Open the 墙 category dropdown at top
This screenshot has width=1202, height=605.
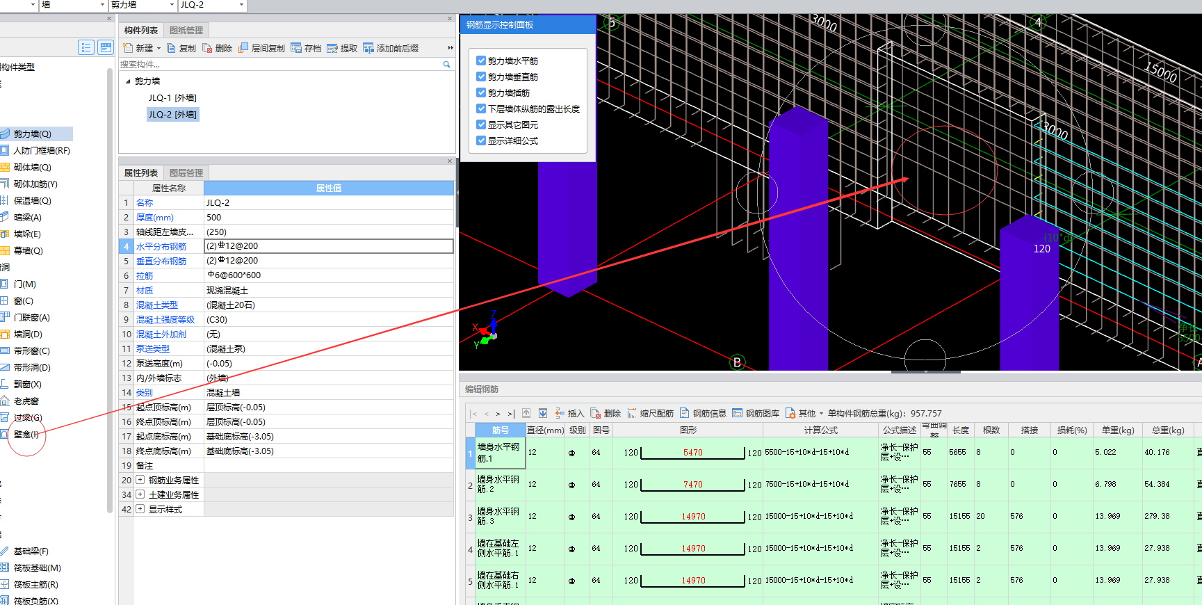coord(103,5)
